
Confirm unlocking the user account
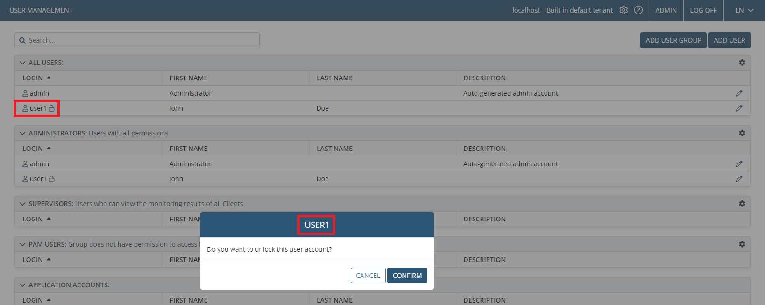[x=407, y=276]
